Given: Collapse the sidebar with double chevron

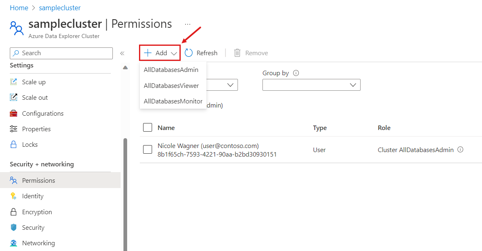Looking at the screenshot, I should pos(122,53).
